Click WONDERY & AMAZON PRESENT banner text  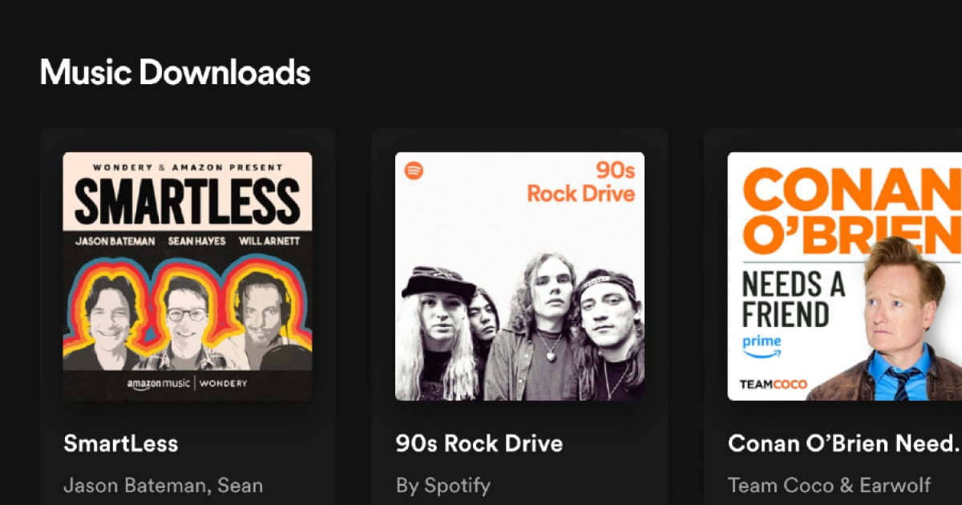coord(188,168)
